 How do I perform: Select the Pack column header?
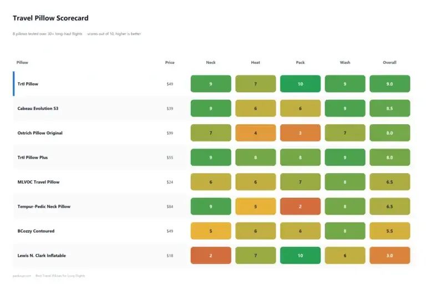point(300,63)
